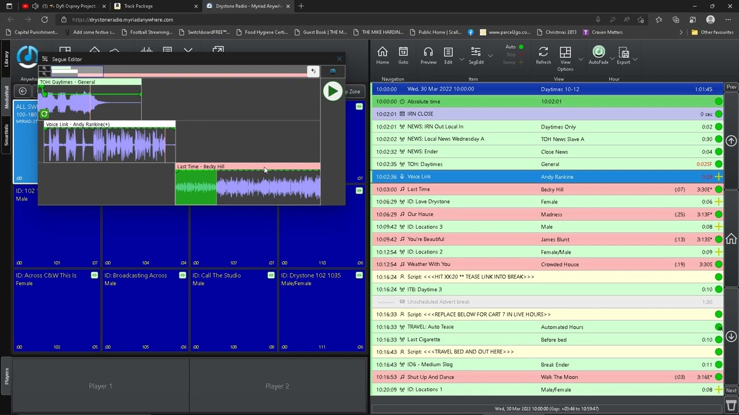Viewport: 739px width, 415px height.
Task: Go to Home in the Navigation ribbon
Action: tap(382, 56)
